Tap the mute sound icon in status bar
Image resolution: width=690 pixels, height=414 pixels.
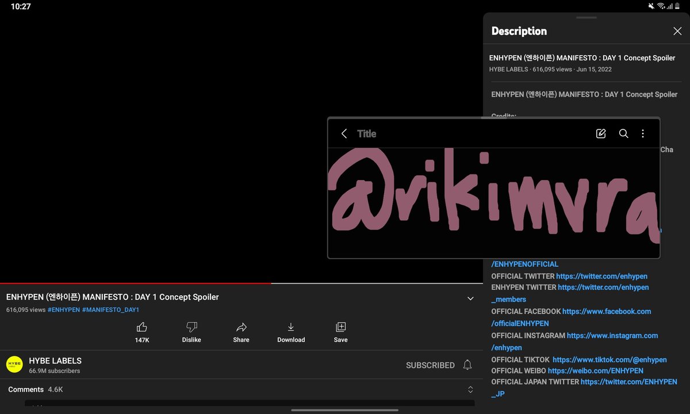point(651,6)
